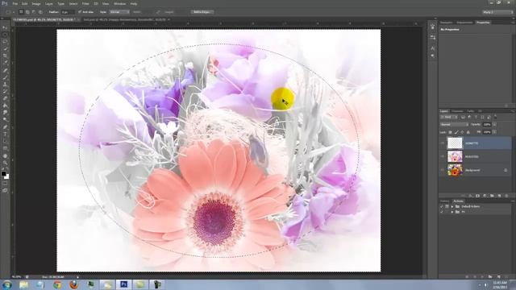516x290 pixels.
Task: Select the Brush tool
Action: point(5,77)
